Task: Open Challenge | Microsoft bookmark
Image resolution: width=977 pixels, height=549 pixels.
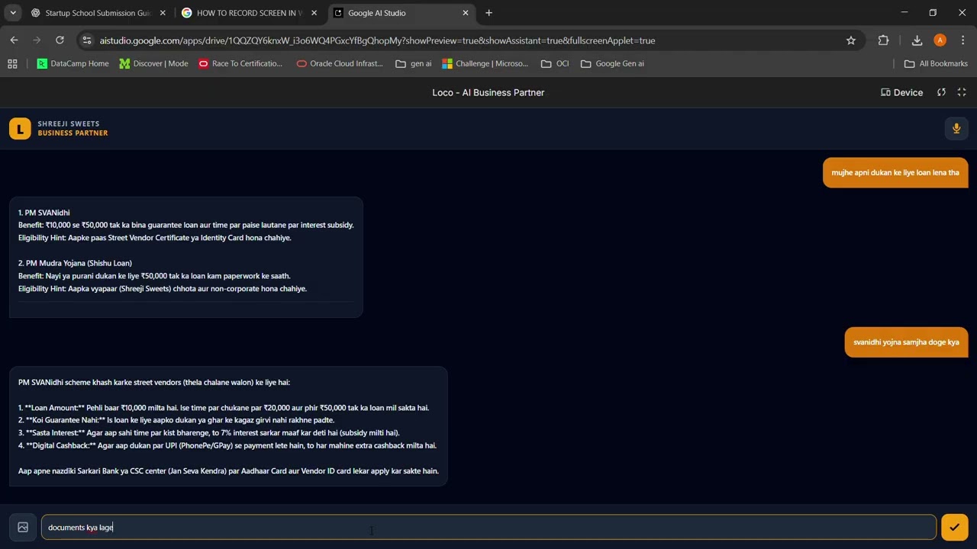Action: [x=485, y=63]
